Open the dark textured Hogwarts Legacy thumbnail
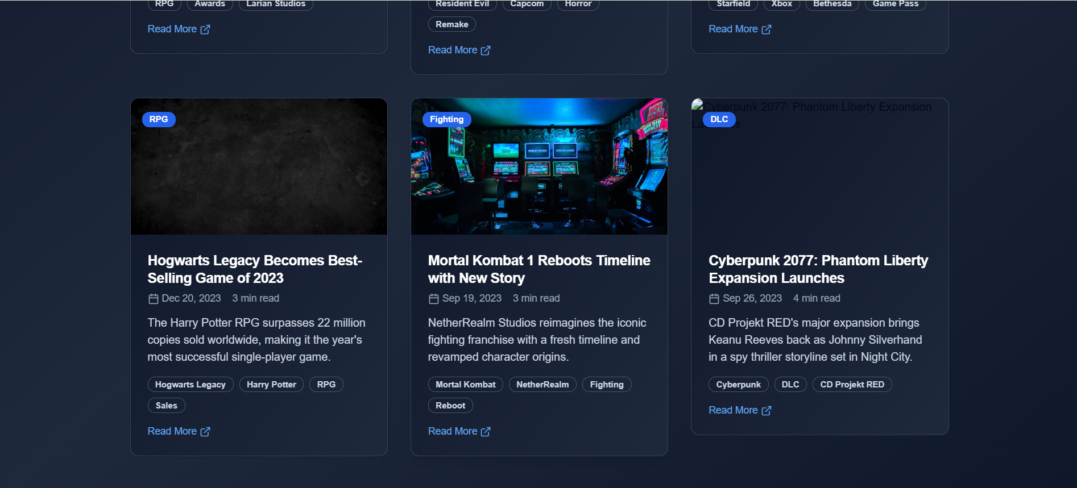Image resolution: width=1077 pixels, height=488 pixels. (259, 166)
